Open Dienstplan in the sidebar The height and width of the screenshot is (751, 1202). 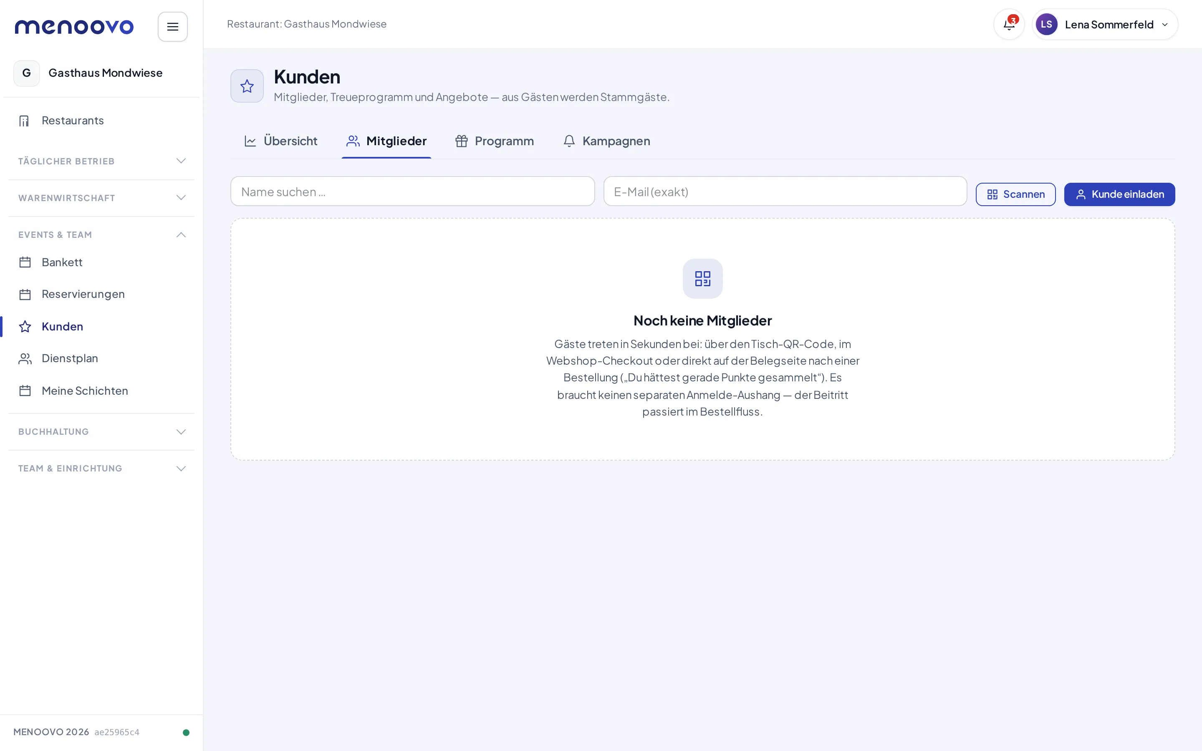point(101,359)
